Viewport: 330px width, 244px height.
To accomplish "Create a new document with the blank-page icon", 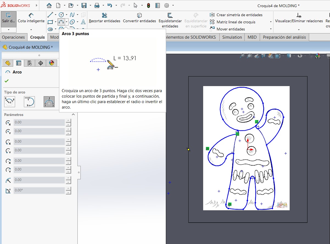I will click(x=58, y=5).
